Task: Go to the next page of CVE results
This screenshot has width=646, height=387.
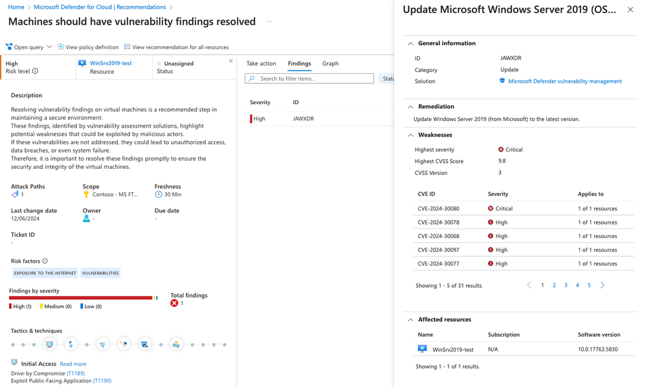Action: coord(603,285)
